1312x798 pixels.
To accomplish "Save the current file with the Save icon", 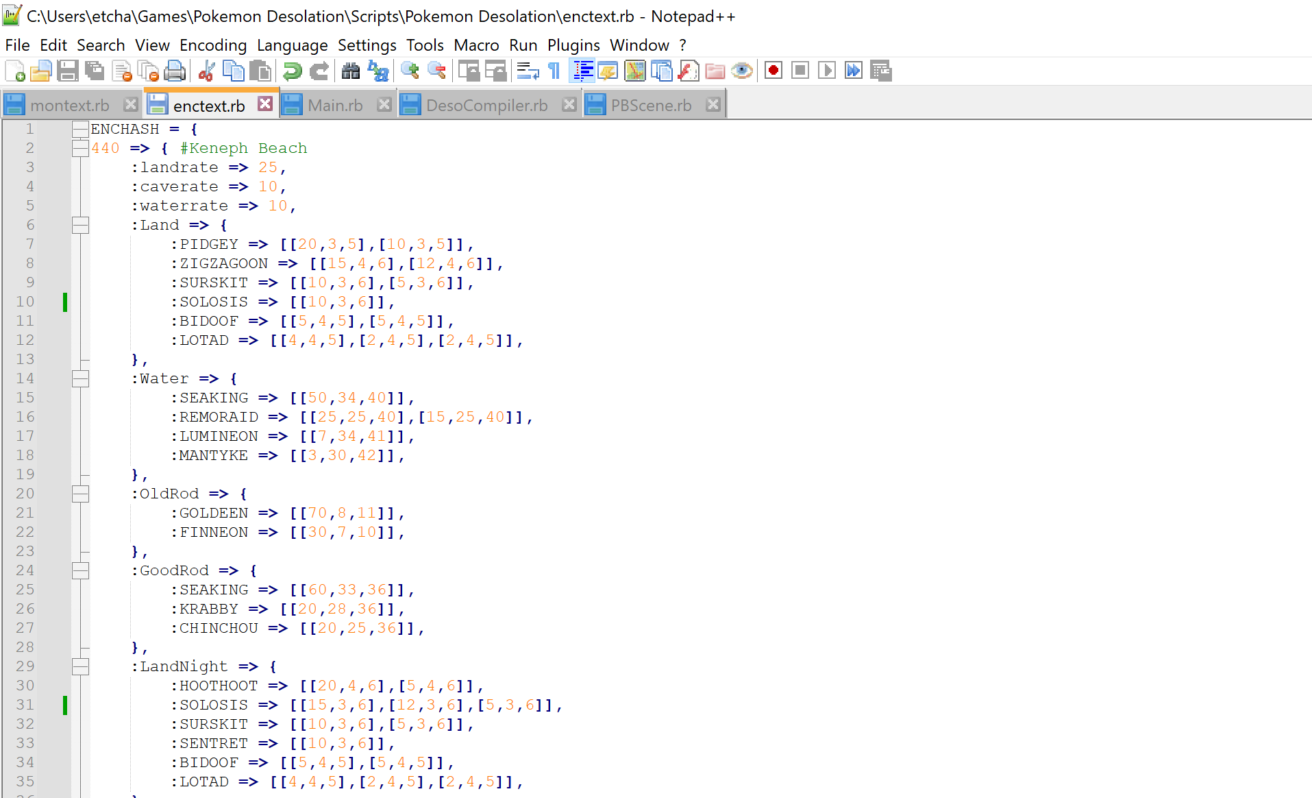I will coord(67,71).
